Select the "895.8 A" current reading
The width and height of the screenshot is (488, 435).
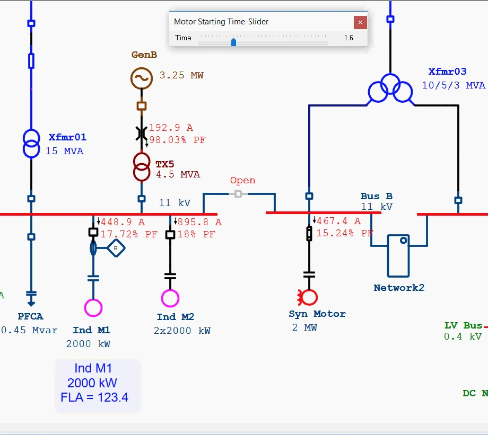200,222
